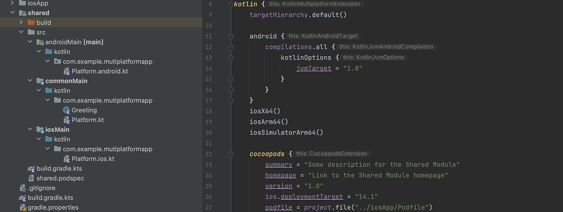Click the iosArm64() call
Screen dimensions: 563x212
coord(269,122)
